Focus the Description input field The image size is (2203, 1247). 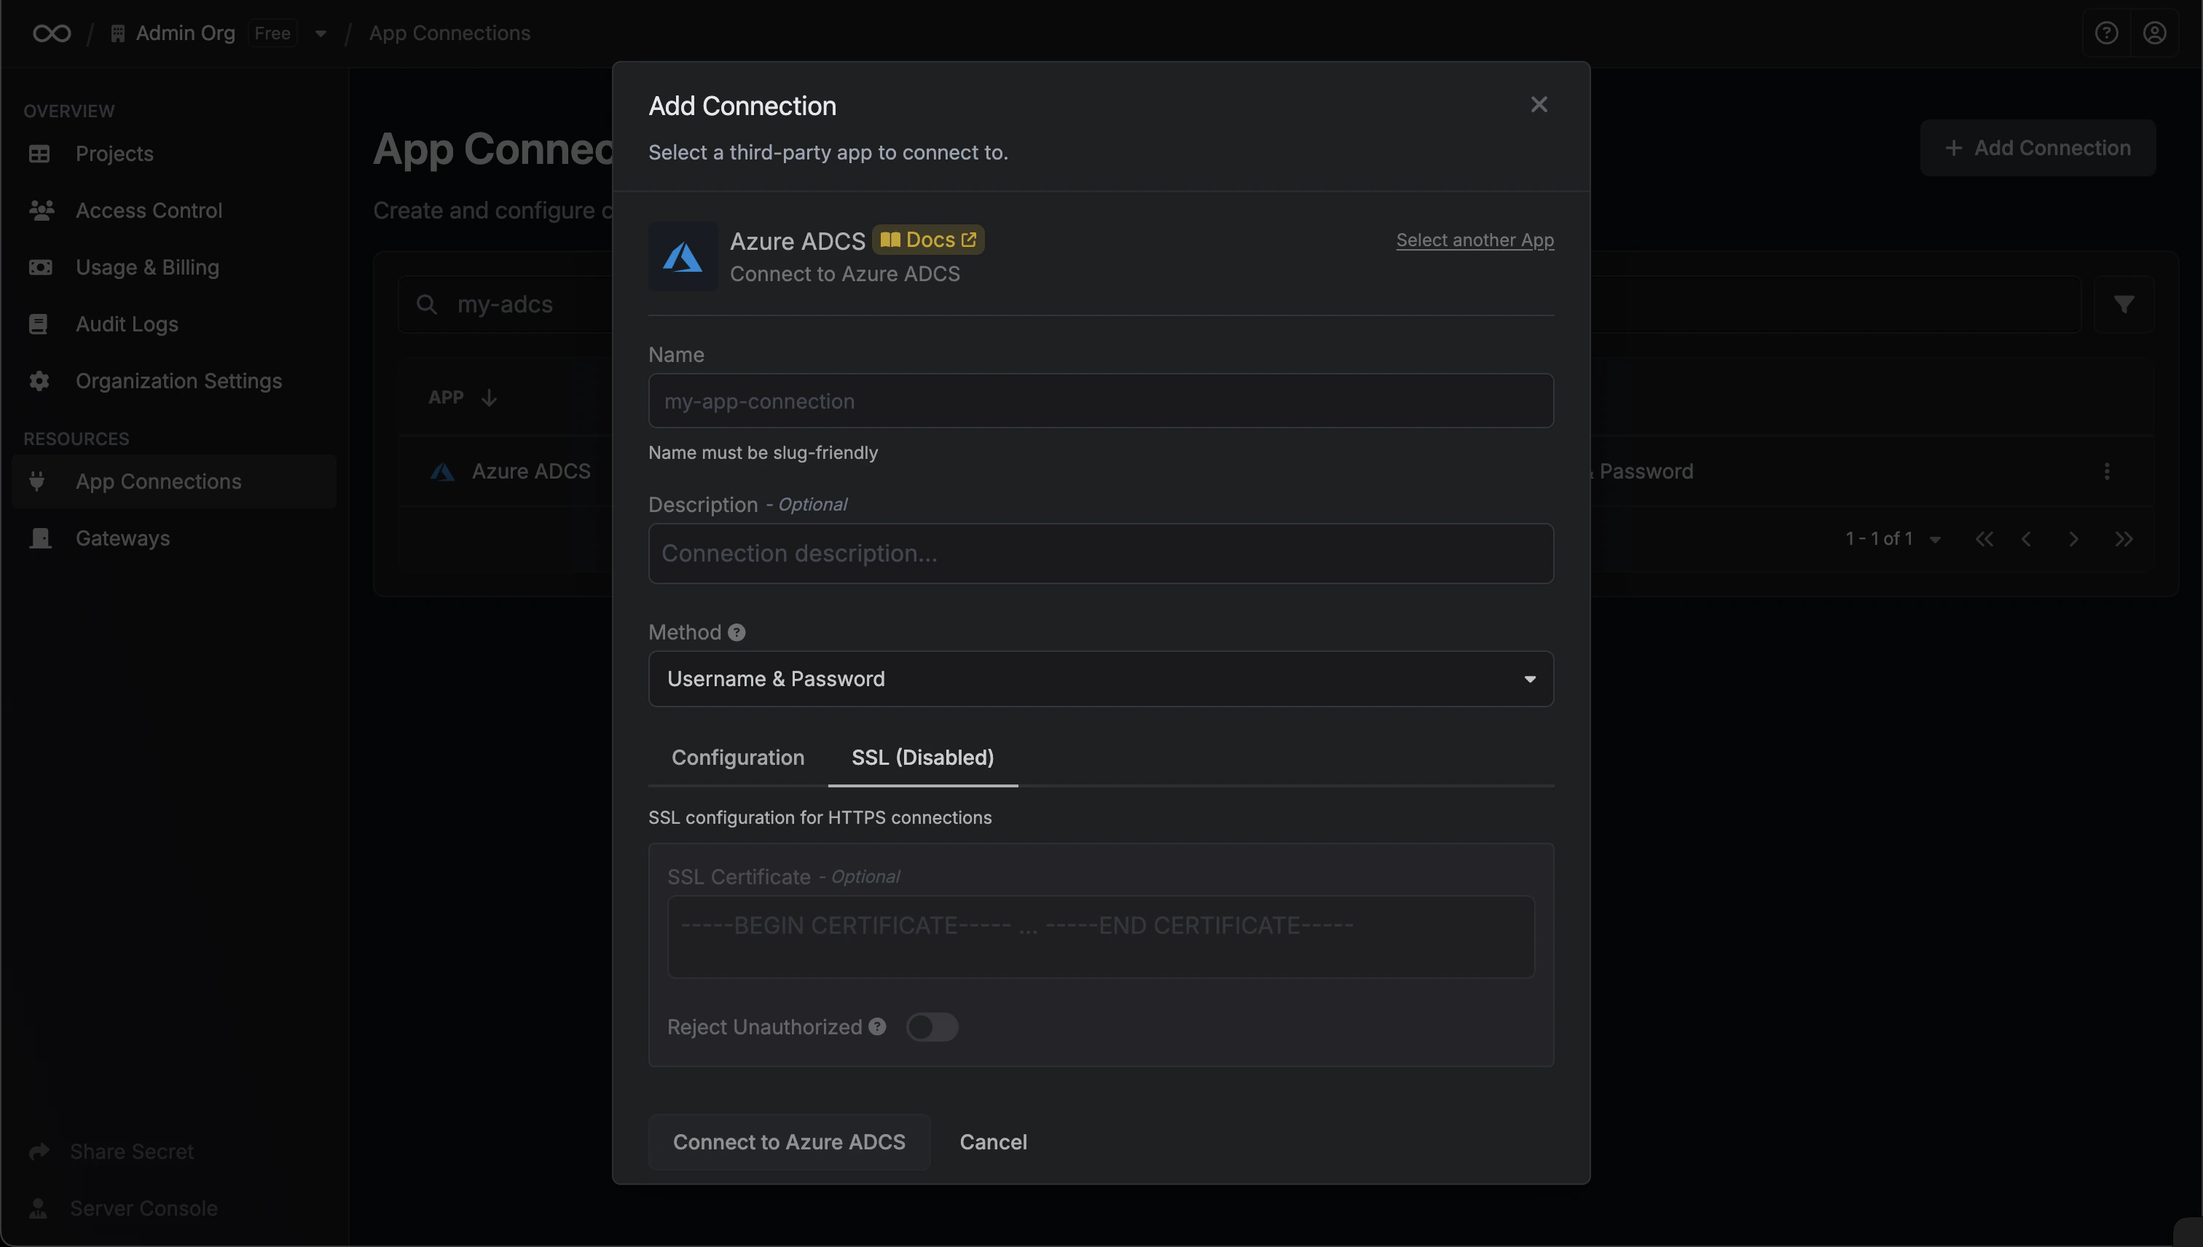pyautogui.click(x=1101, y=554)
